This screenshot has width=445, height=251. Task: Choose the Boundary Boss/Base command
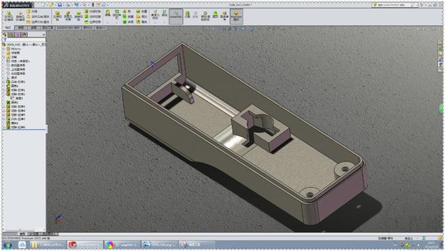[38, 21]
